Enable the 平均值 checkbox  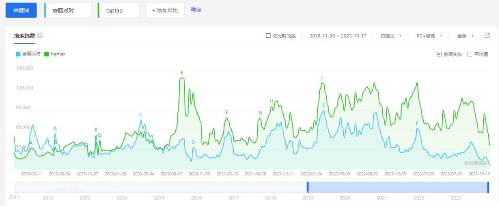point(470,54)
